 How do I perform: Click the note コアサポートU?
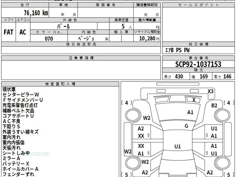(18, 116)
